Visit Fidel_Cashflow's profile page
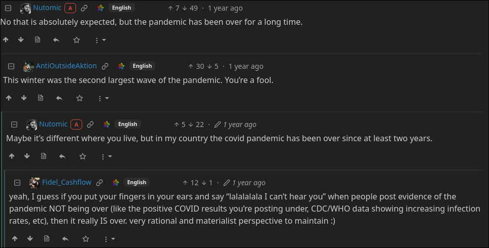 pos(66,183)
